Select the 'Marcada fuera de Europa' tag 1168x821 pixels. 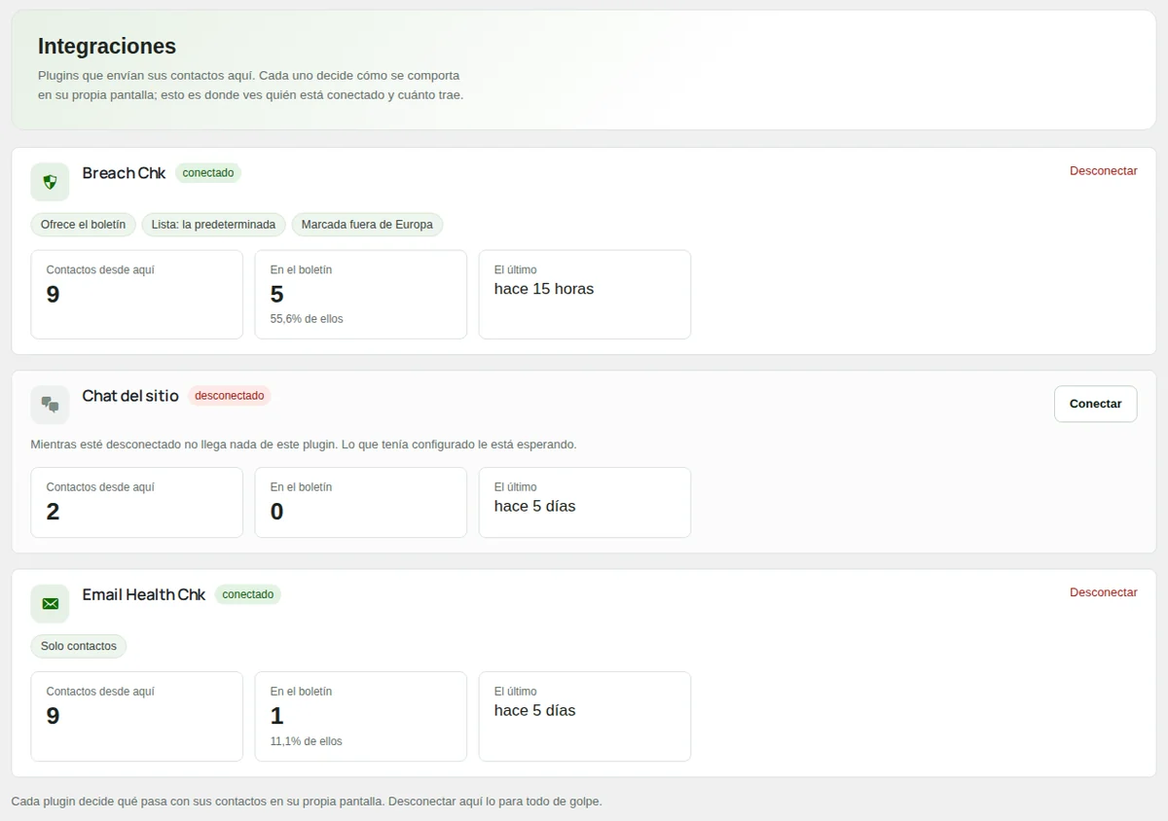(x=367, y=225)
